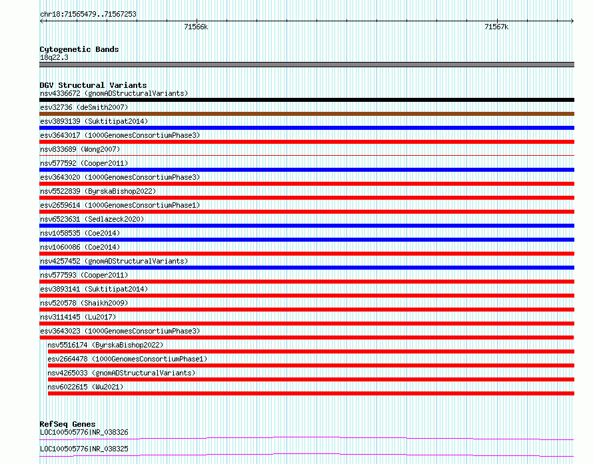
Task: Click the DGV Structural Variants track title
Action: pyautogui.click(x=93, y=85)
